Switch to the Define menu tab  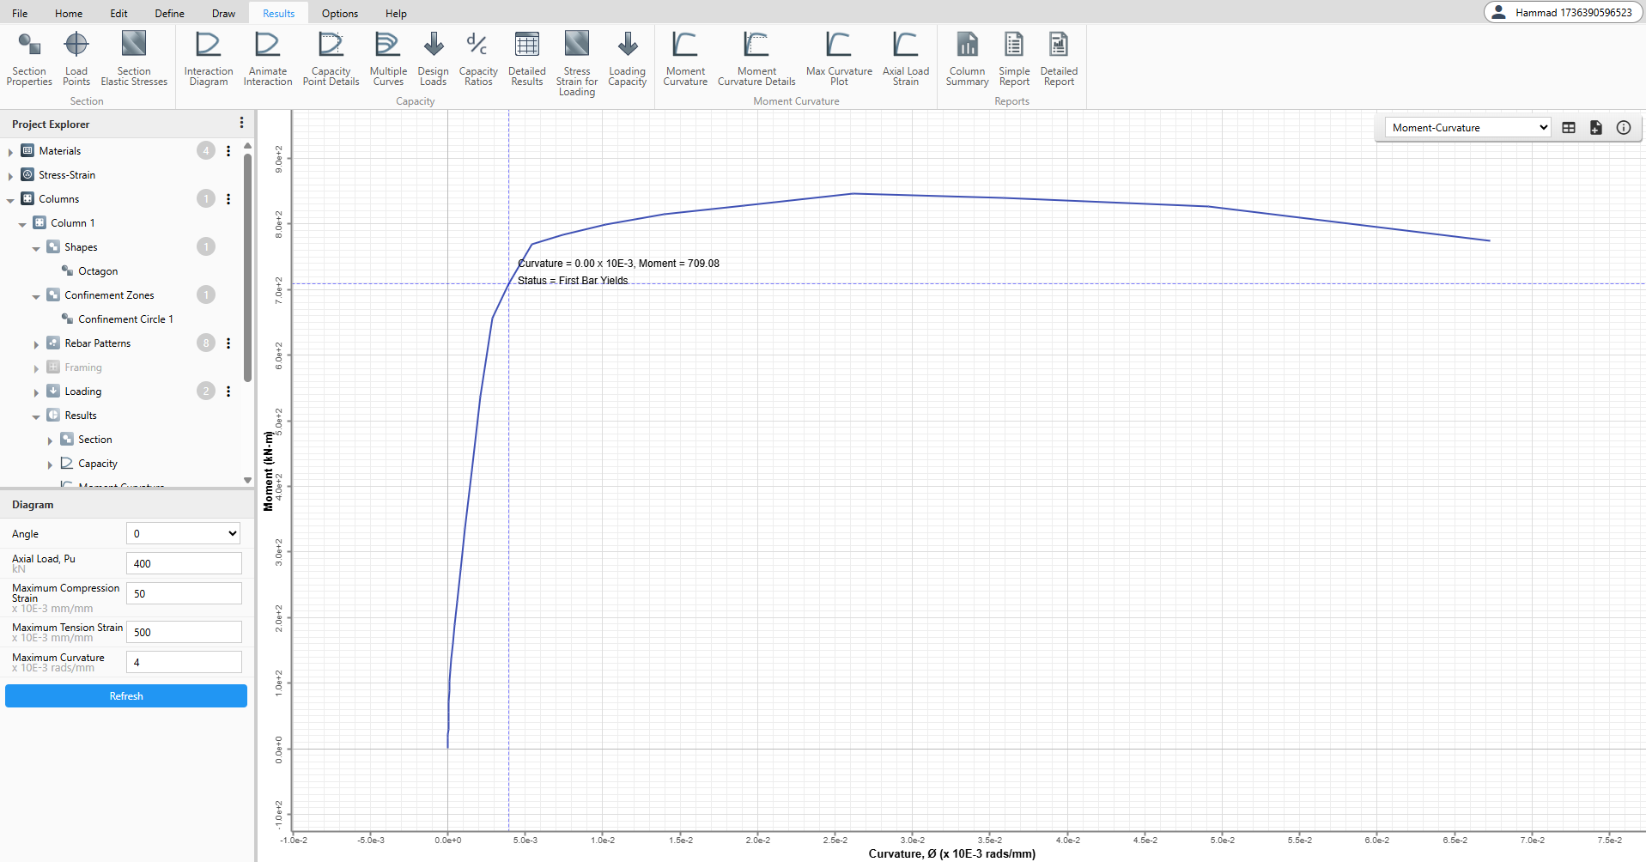(x=169, y=13)
